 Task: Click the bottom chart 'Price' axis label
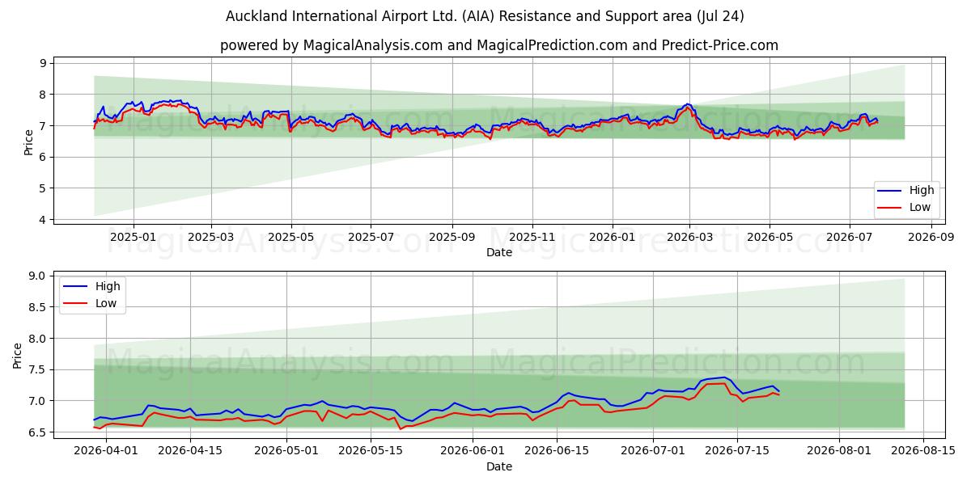[x=18, y=355]
